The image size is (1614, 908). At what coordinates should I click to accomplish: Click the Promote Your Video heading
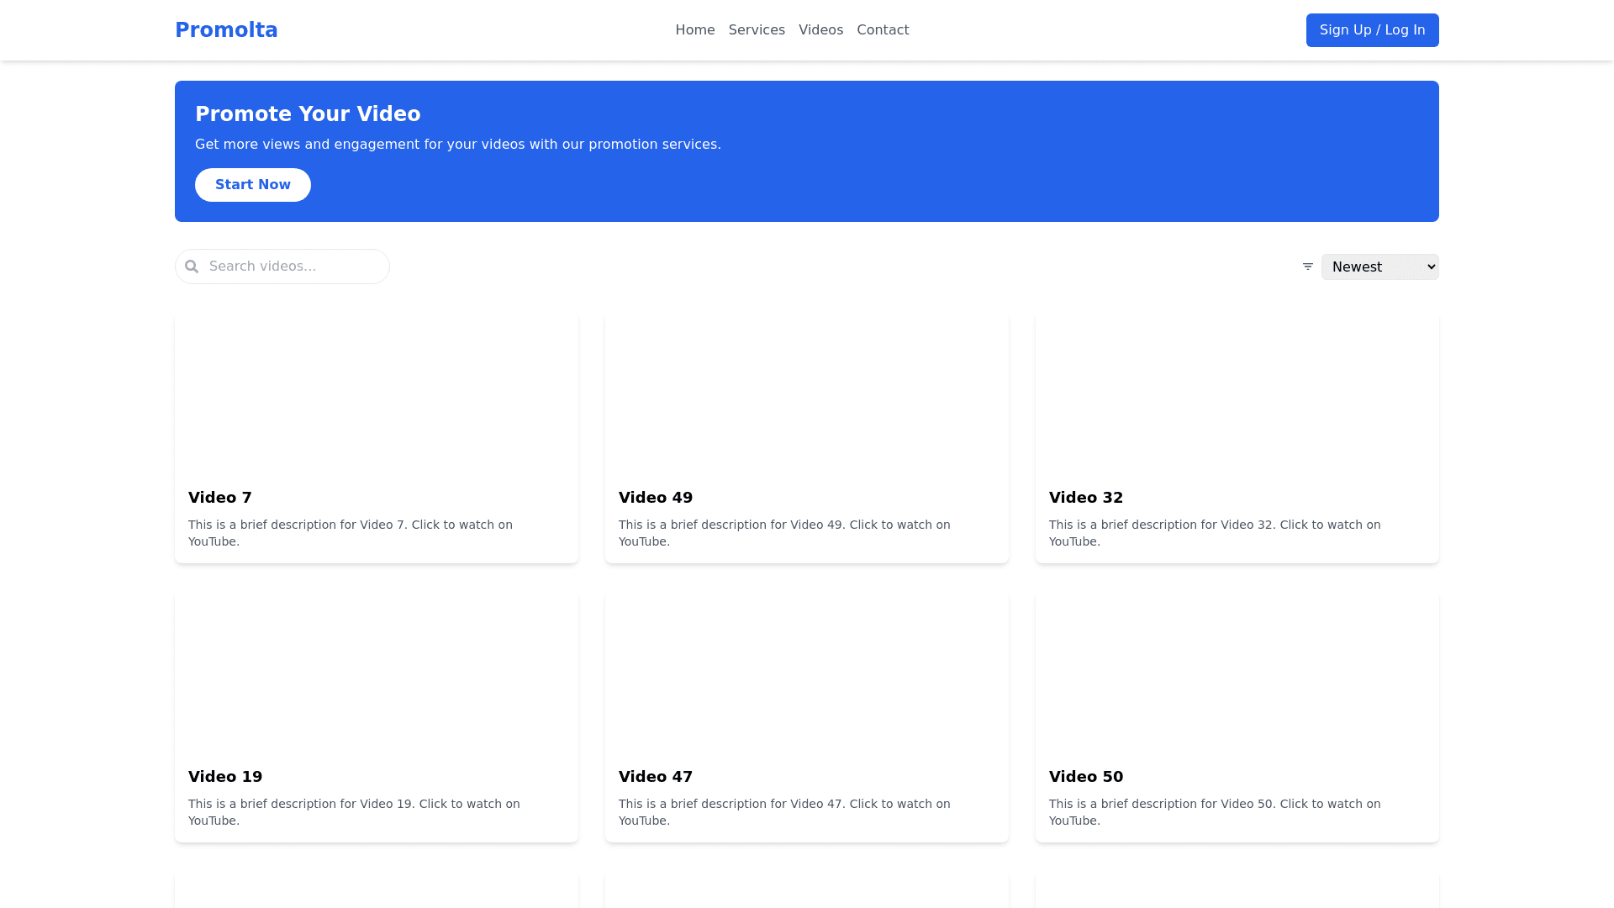coord(308,114)
